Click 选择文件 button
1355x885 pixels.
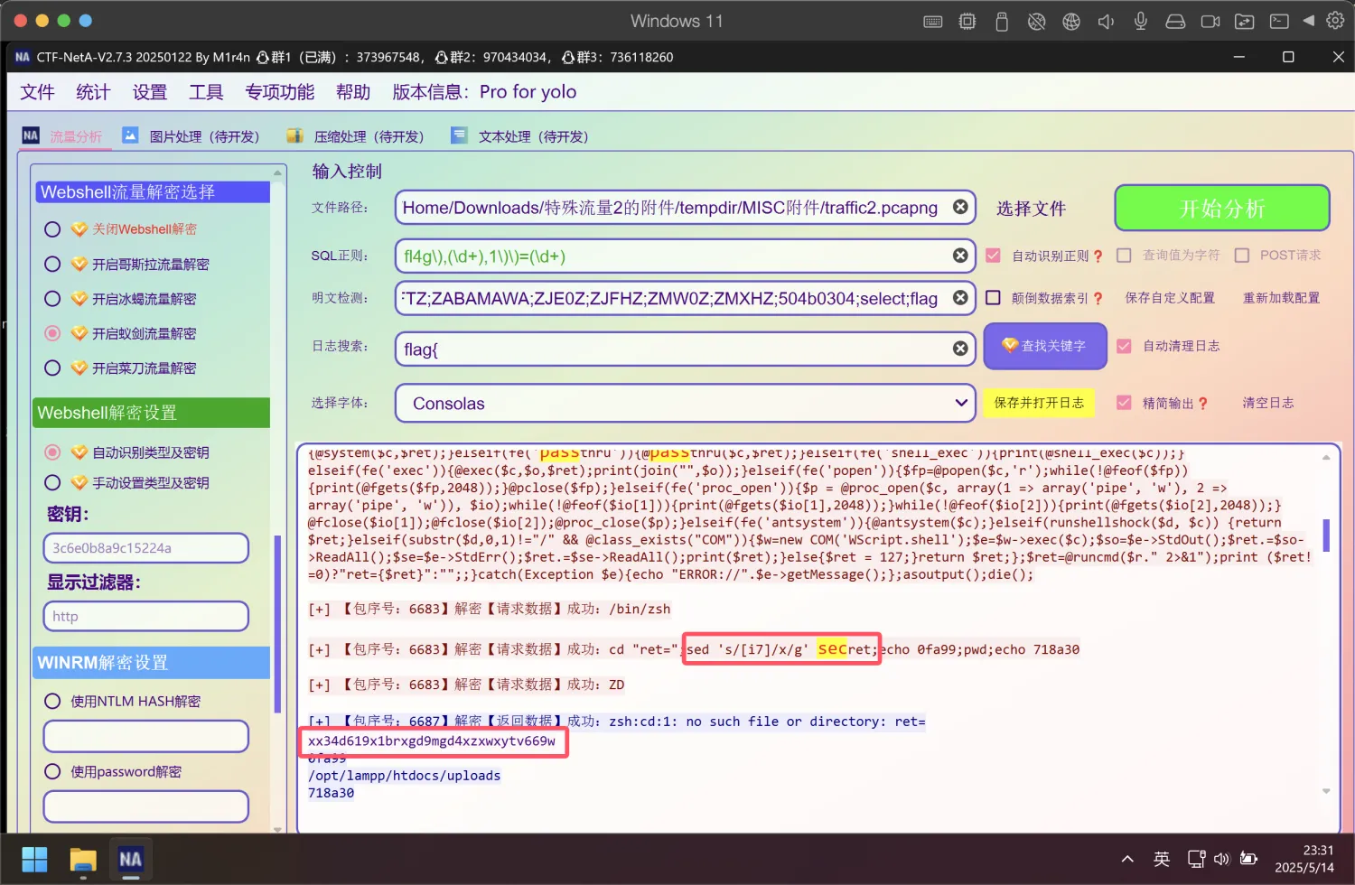1032,209
